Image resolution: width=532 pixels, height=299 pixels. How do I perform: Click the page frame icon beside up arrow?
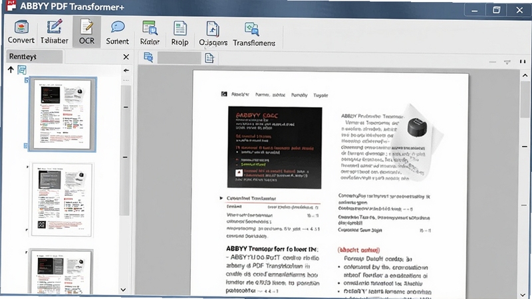(22, 70)
